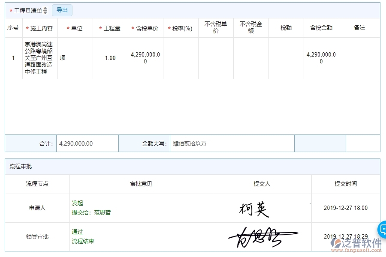386x257 pixels.
Task: Click the 导出 export button
Action: [62, 10]
